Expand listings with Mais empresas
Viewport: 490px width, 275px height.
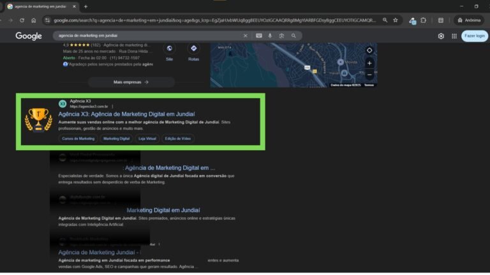131,82
